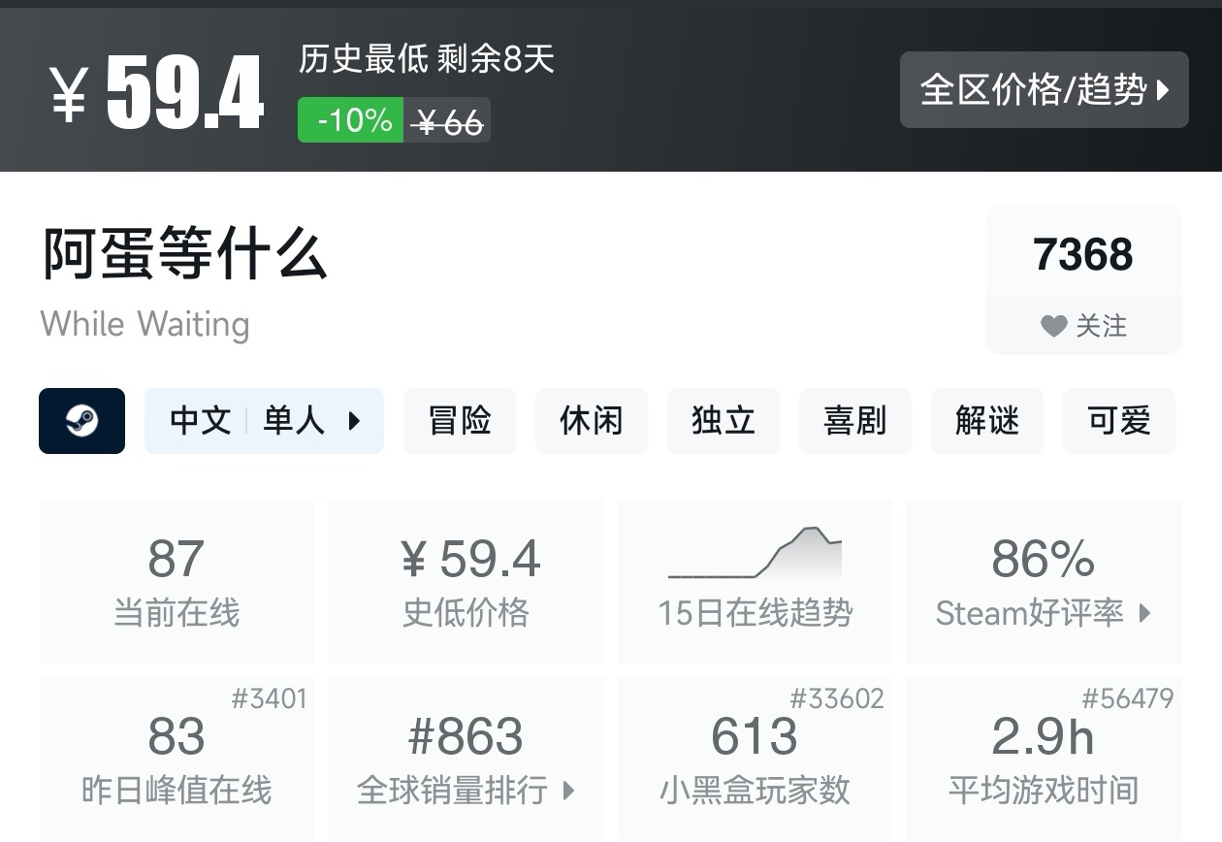Viewport: 1222px width, 842px height.
Task: Click the -10% discount badge
Action: 351,120
